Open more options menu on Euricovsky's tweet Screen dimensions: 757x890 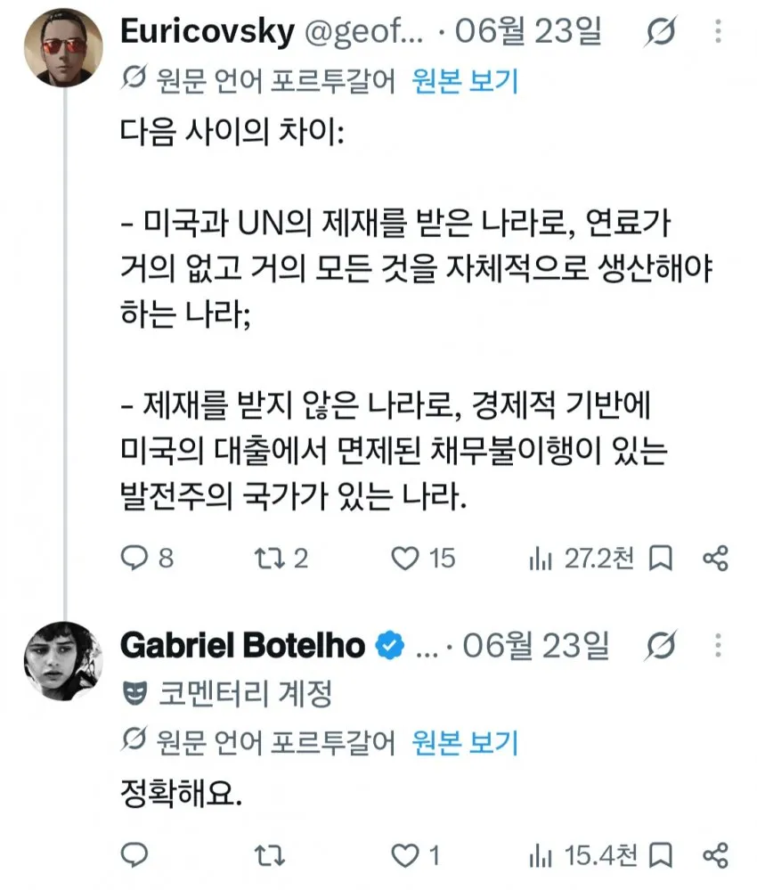(x=719, y=31)
